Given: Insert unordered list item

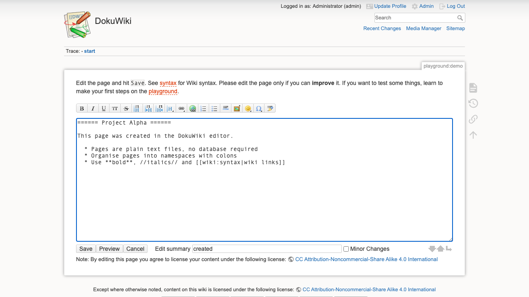Looking at the screenshot, I should (x=214, y=108).
